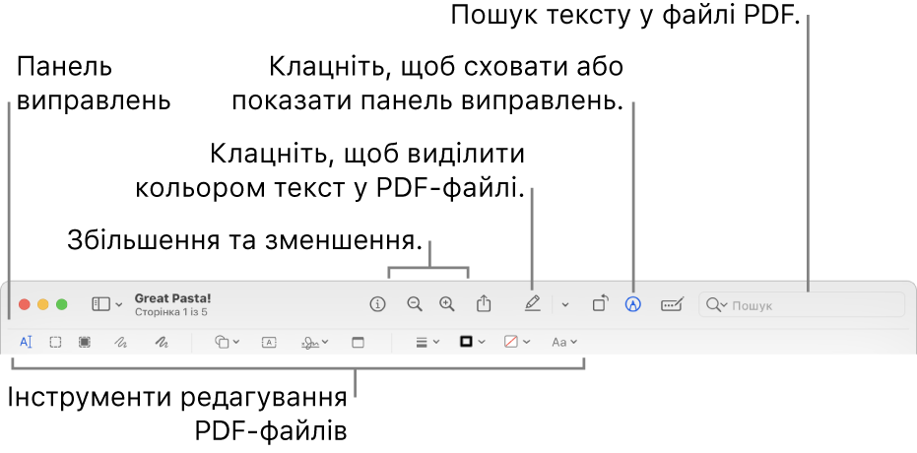Minimize the window with yellow button
The width and height of the screenshot is (917, 453).
point(42,304)
